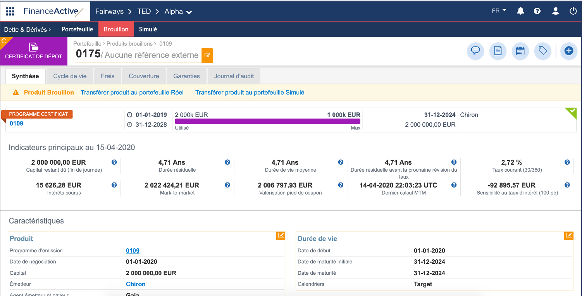This screenshot has height=296, width=582.
Task: Open the apps grid menu
Action: [x=10, y=11]
